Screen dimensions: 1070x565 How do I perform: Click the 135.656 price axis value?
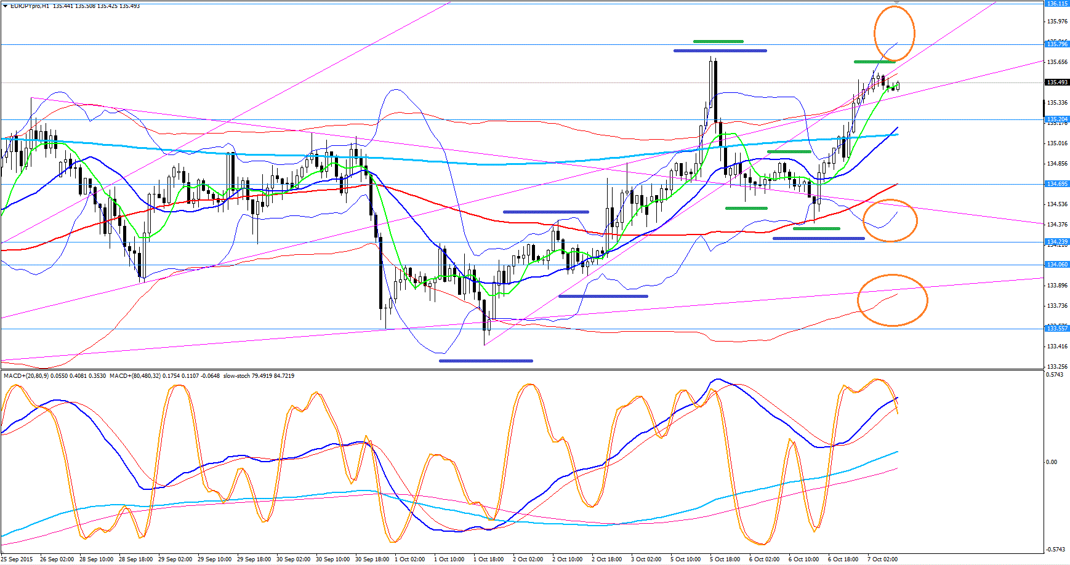1057,62
